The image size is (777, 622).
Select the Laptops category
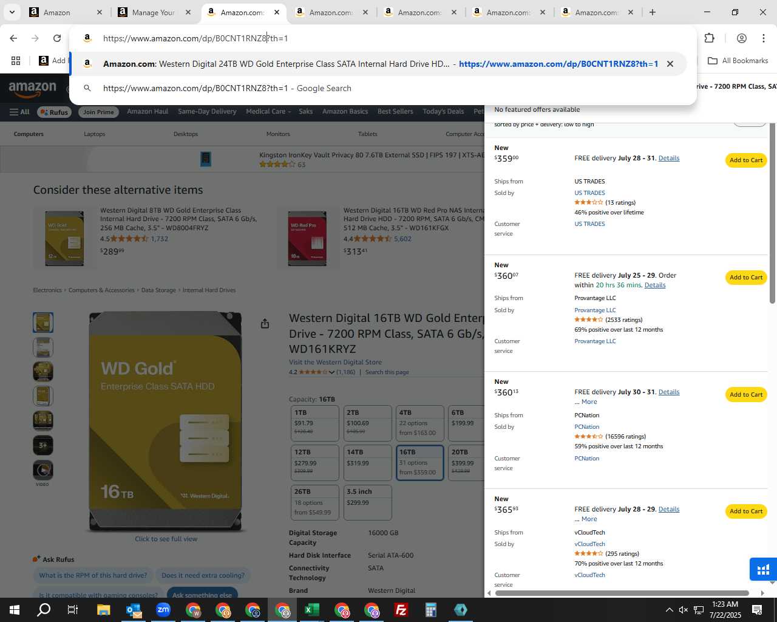(x=94, y=134)
